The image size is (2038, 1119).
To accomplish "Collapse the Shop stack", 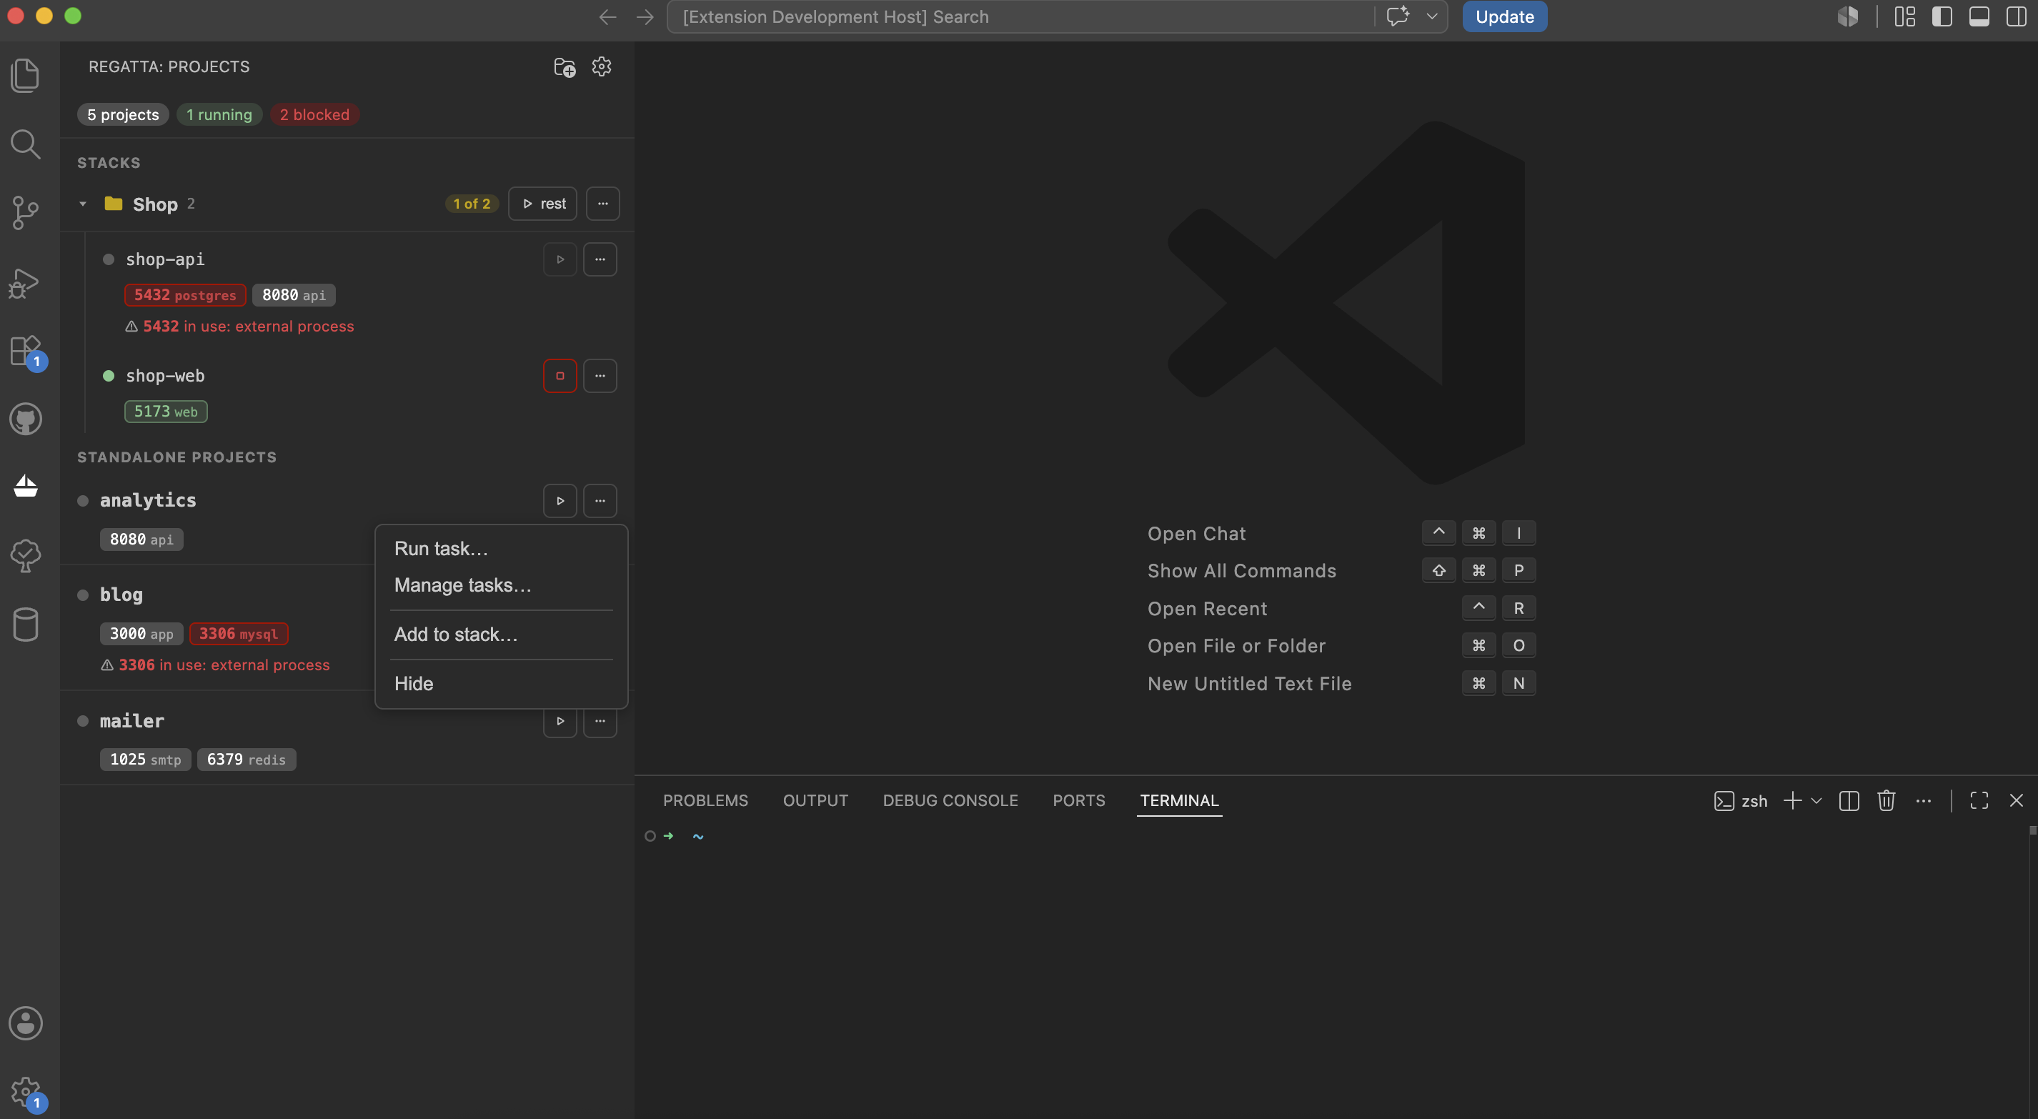I will 83,204.
